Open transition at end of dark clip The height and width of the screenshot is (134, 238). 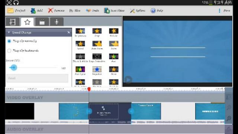[131, 111]
